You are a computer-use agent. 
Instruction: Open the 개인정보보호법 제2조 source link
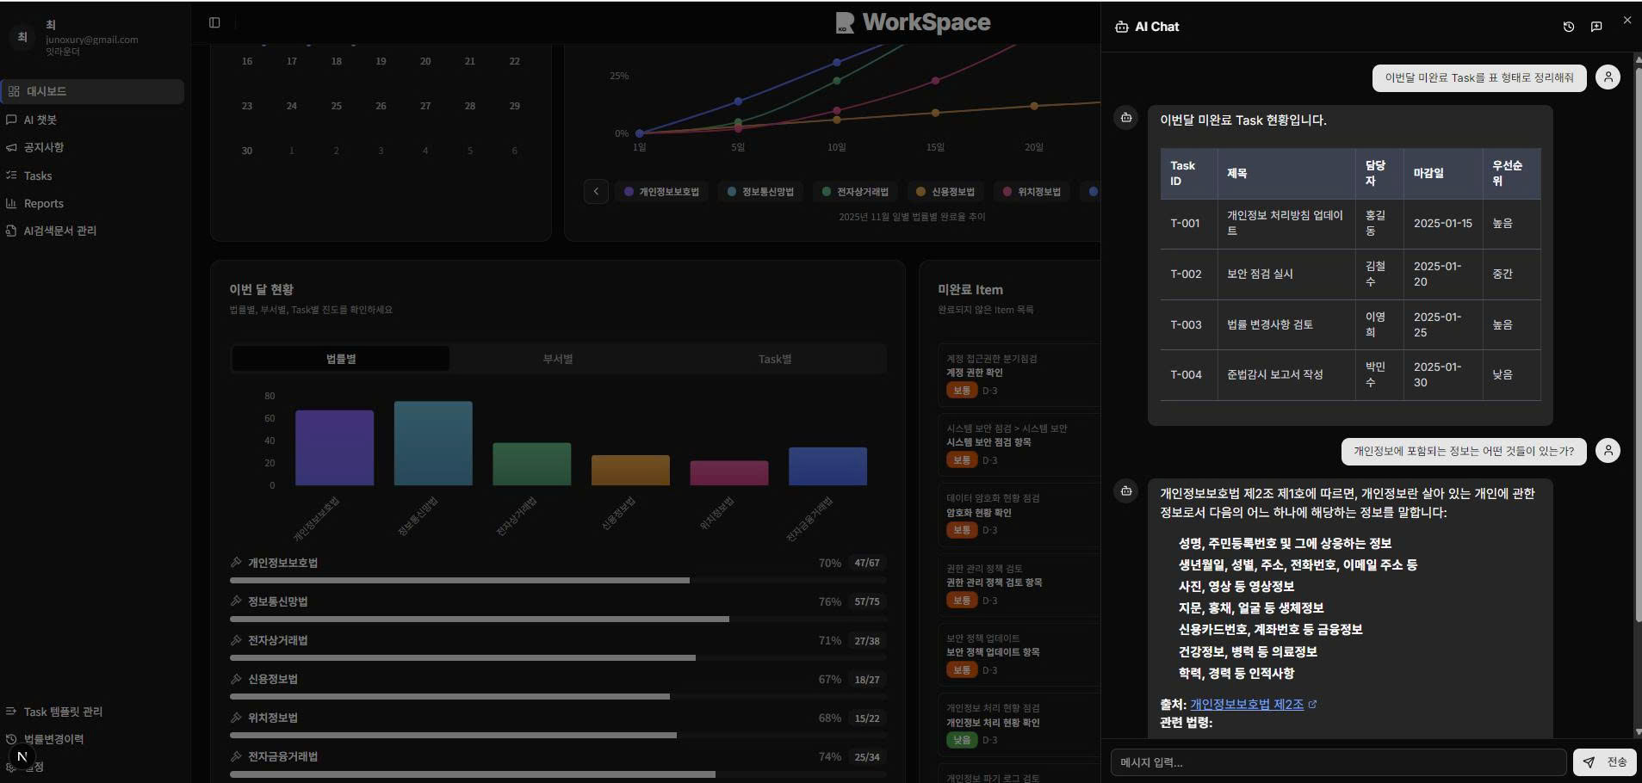[x=1246, y=704]
